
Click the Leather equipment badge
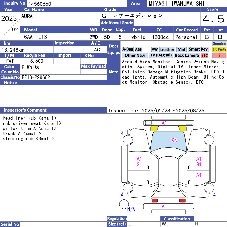[167, 49]
